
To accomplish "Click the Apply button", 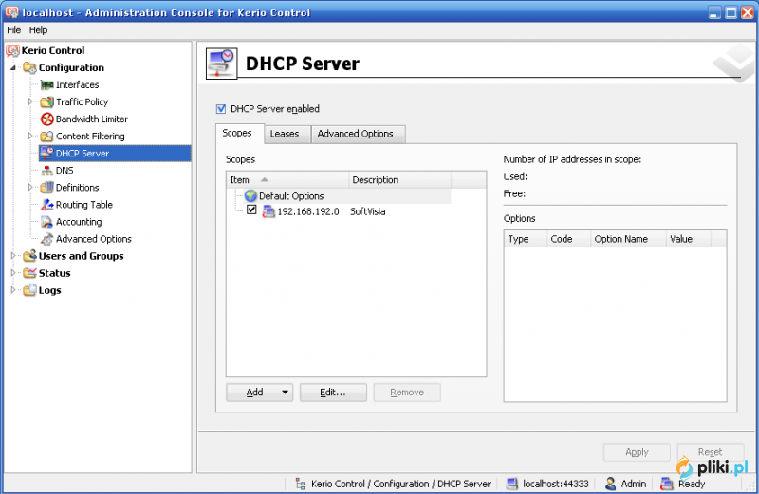I will click(x=637, y=452).
